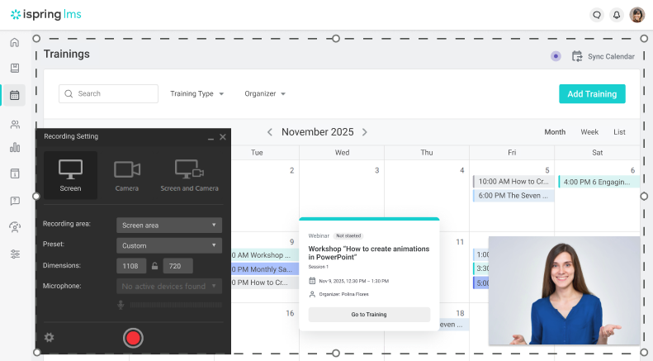Open the Recording area dropdown

[169, 225]
